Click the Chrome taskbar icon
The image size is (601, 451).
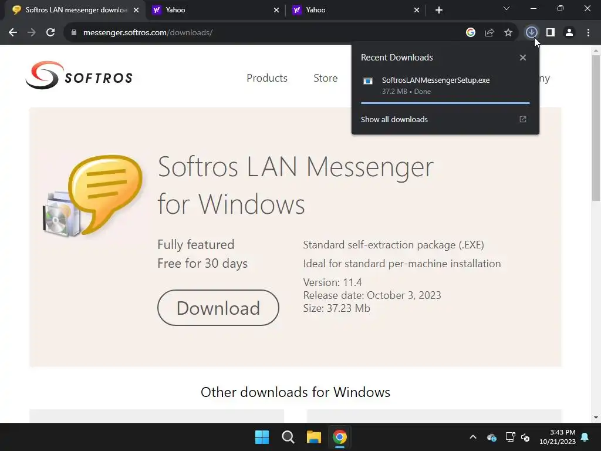pos(340,437)
